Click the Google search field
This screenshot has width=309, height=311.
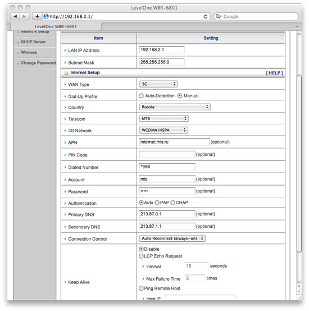tap(256, 16)
